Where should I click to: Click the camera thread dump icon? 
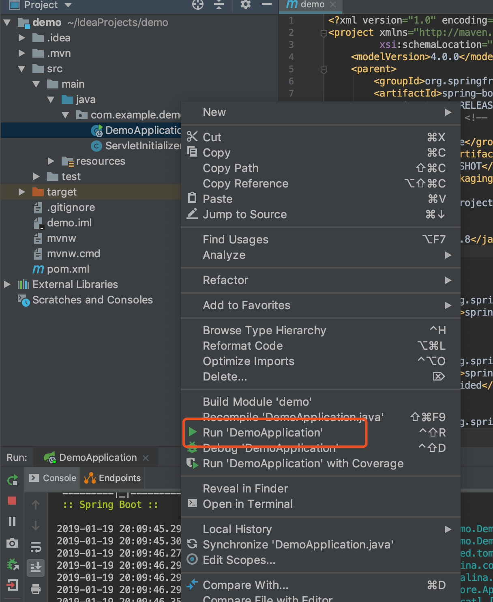coord(12,543)
